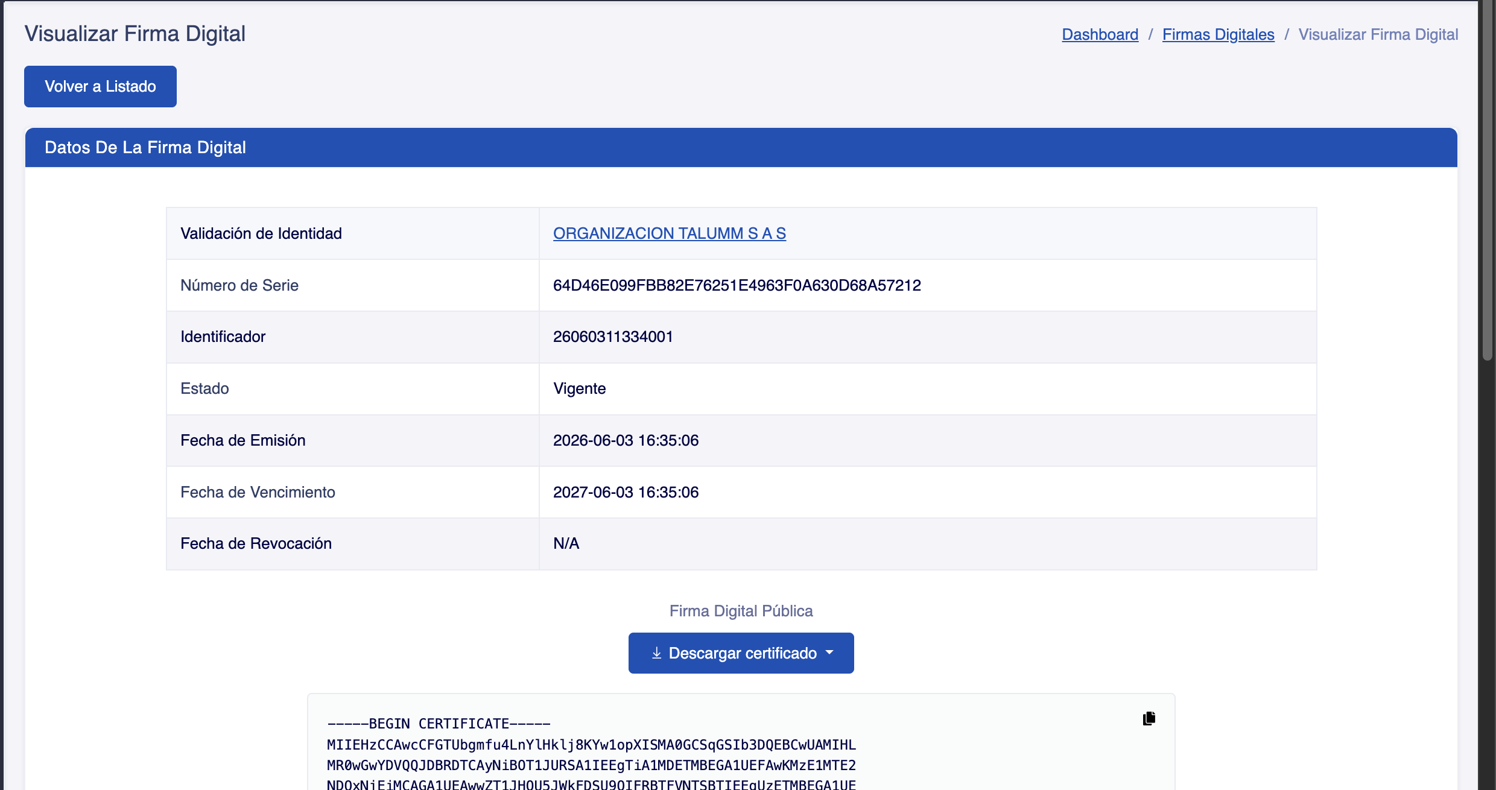Open the Descargar certificado dropdown
Screen dimensions: 1496x790
pyautogui.click(x=741, y=653)
